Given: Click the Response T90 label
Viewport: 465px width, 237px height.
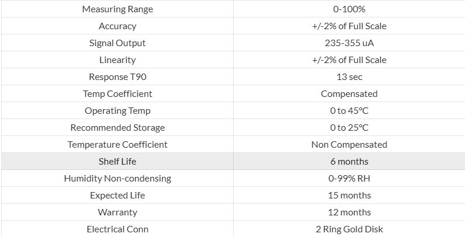Looking at the screenshot, I should coord(117,77).
